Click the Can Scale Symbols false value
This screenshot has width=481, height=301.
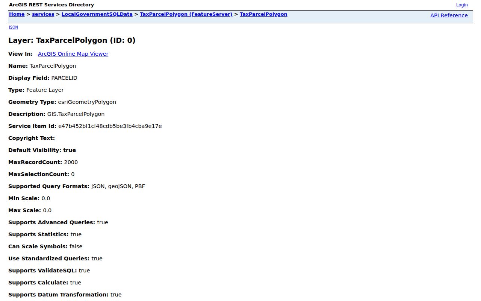[76, 246]
